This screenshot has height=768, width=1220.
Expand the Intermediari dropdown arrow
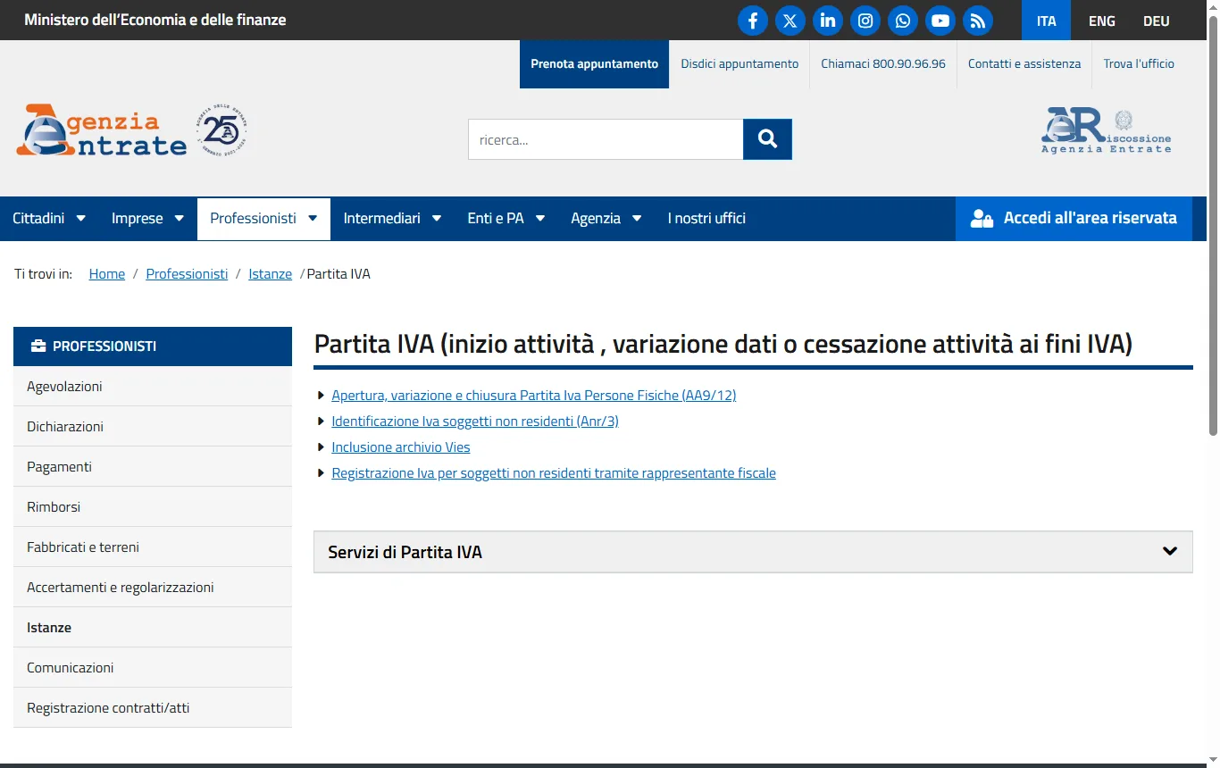click(x=437, y=218)
